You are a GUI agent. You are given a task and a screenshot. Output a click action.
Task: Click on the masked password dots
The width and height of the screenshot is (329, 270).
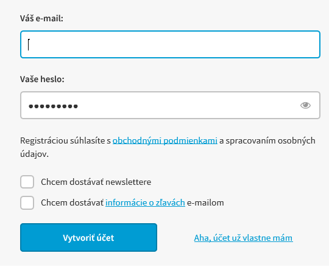tap(53, 106)
